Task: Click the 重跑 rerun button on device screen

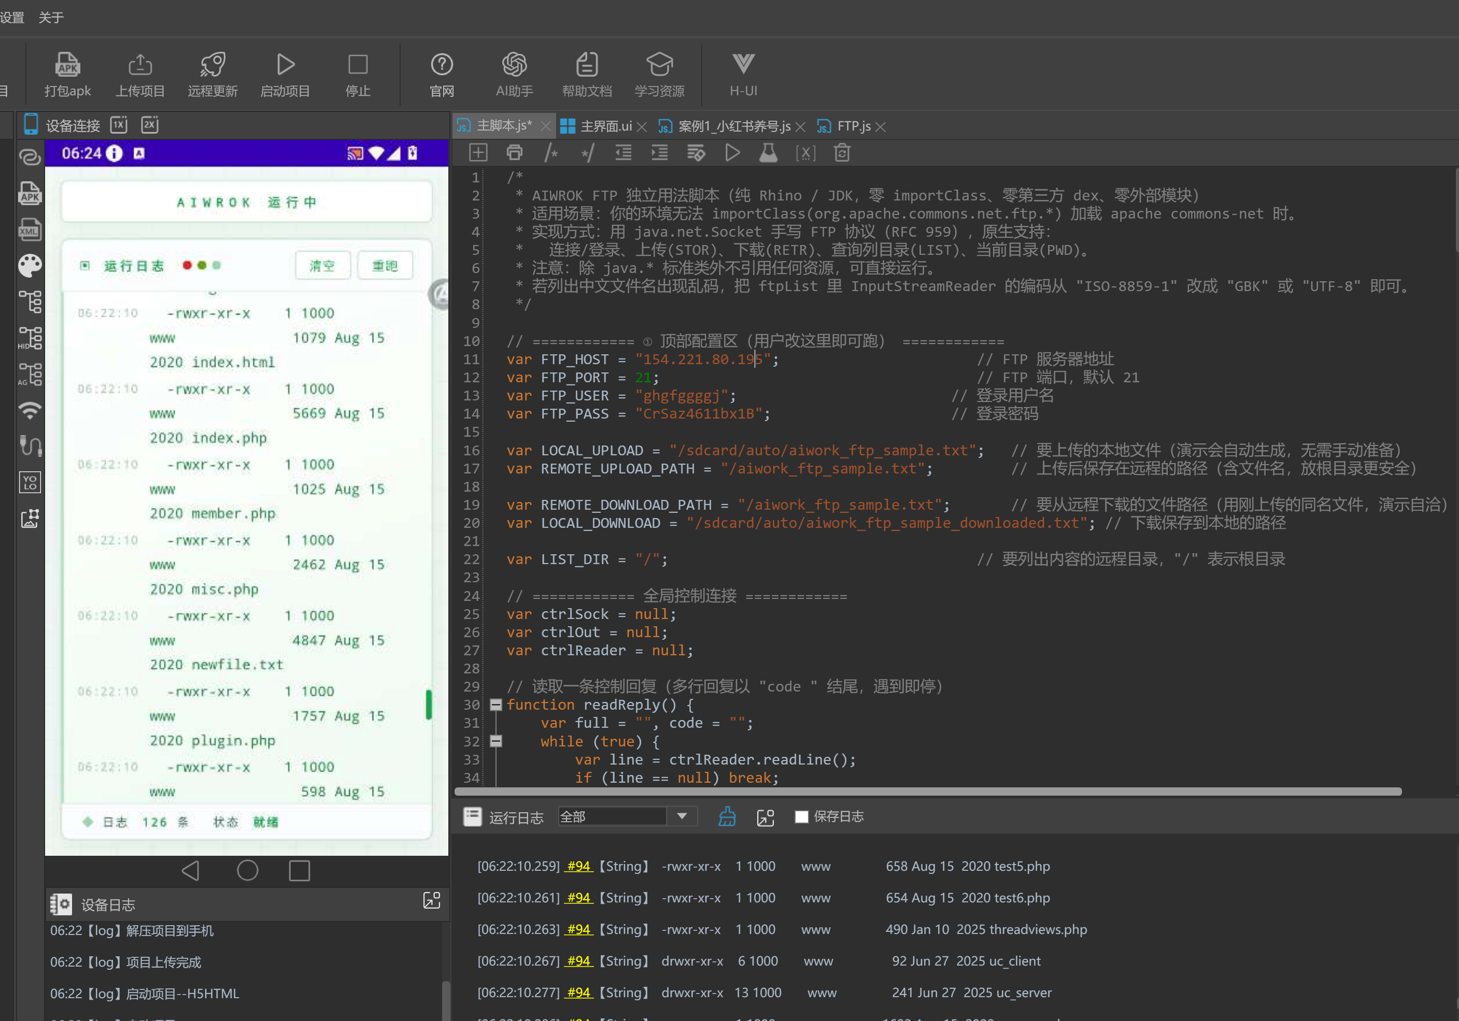Action: [x=385, y=265]
